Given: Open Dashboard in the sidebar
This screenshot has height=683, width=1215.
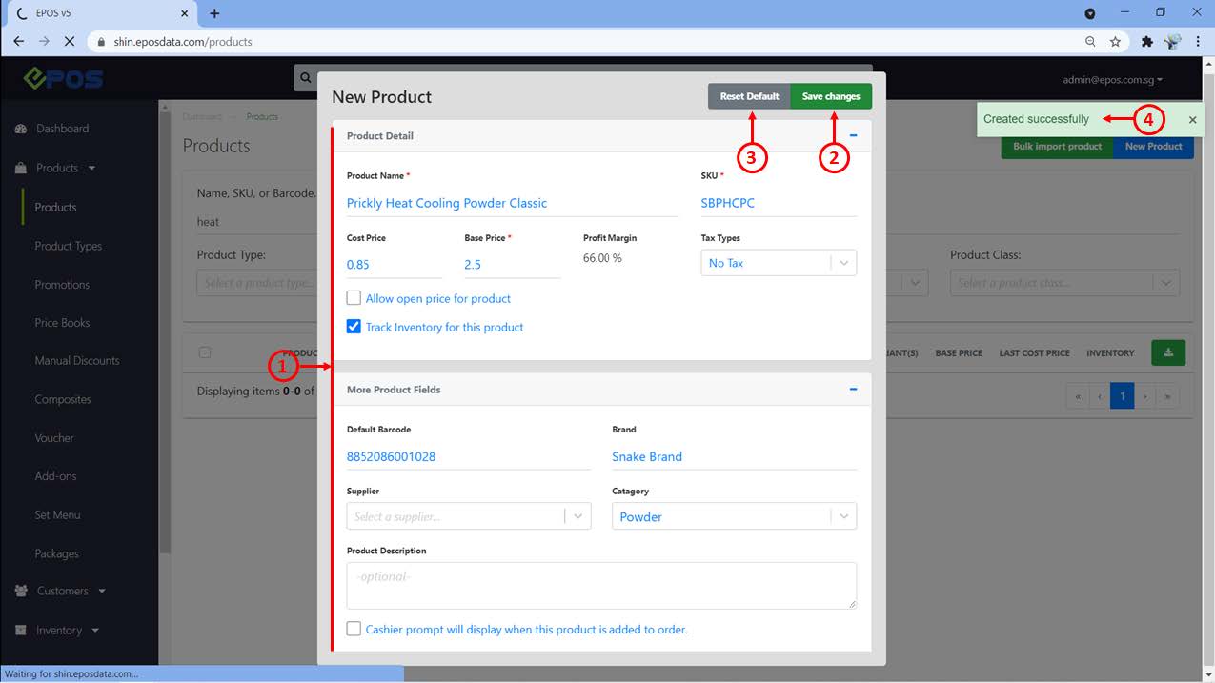Looking at the screenshot, I should coord(62,129).
